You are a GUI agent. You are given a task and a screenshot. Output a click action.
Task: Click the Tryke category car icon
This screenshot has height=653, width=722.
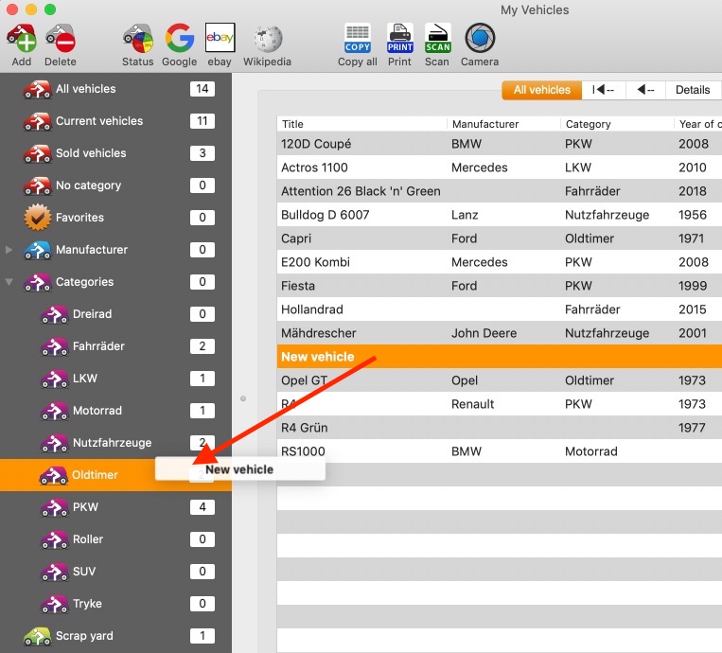click(x=54, y=604)
